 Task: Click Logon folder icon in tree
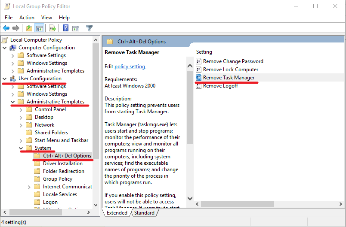[37, 202]
